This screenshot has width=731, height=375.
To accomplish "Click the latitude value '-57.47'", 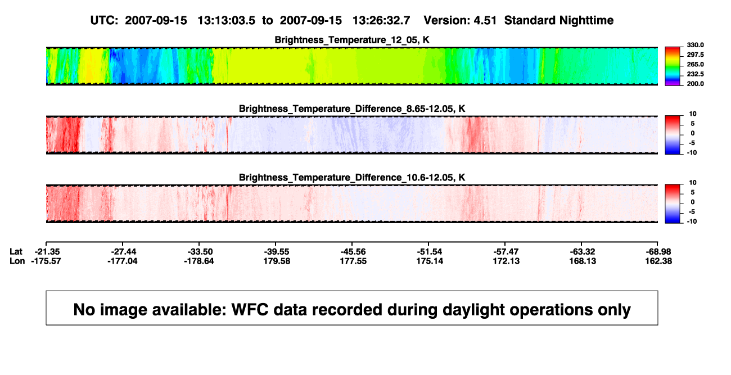I will pyautogui.click(x=506, y=251).
